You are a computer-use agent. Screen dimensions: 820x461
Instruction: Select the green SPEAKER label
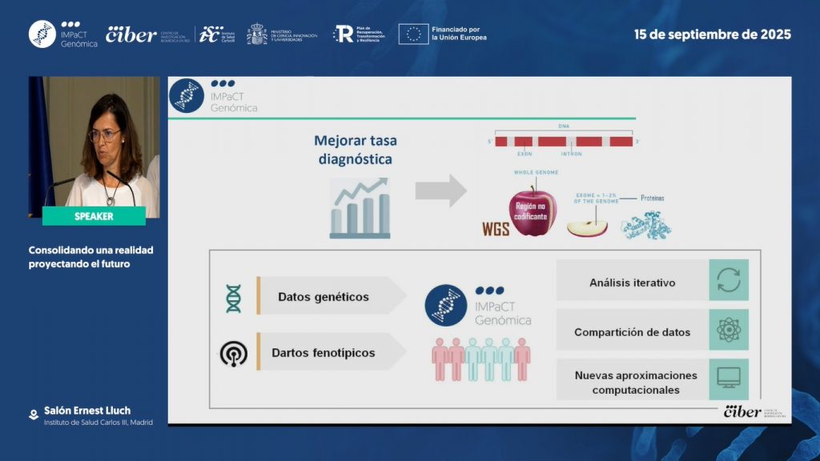[x=94, y=216]
